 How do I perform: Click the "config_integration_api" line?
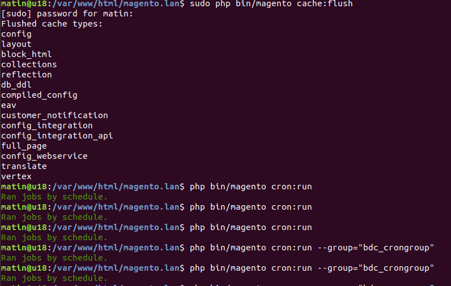click(57, 136)
